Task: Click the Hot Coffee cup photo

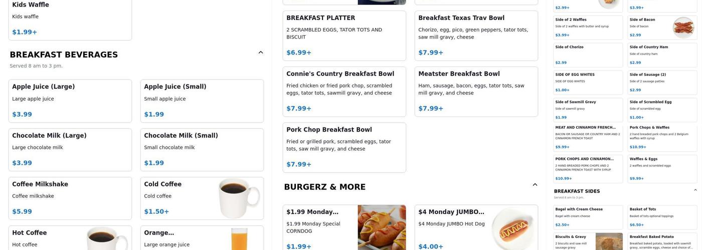Action: (107, 238)
